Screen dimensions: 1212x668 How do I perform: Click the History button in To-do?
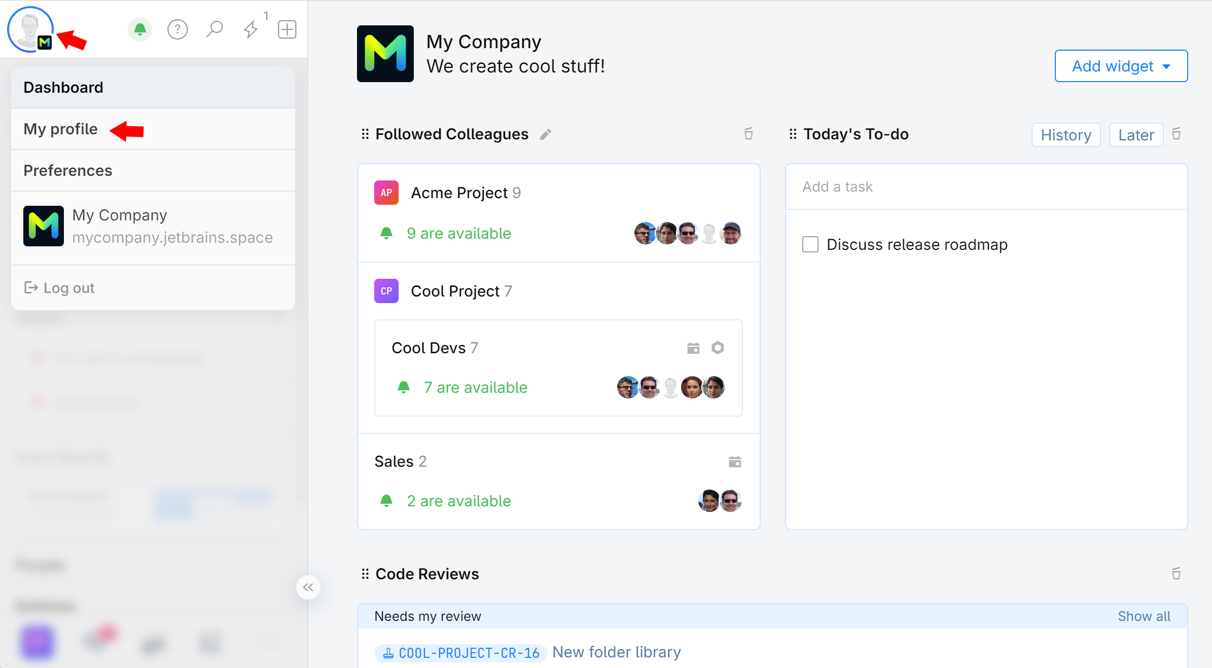[1065, 135]
